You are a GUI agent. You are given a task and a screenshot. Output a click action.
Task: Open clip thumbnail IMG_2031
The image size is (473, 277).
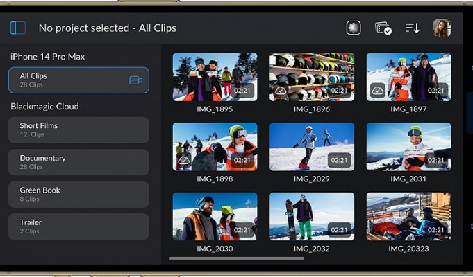coord(408,147)
